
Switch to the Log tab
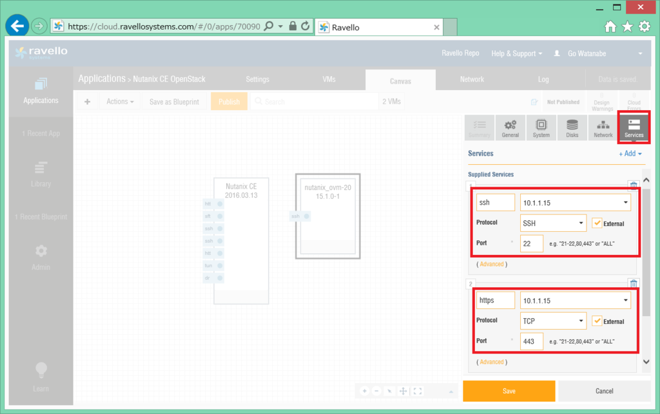point(543,79)
